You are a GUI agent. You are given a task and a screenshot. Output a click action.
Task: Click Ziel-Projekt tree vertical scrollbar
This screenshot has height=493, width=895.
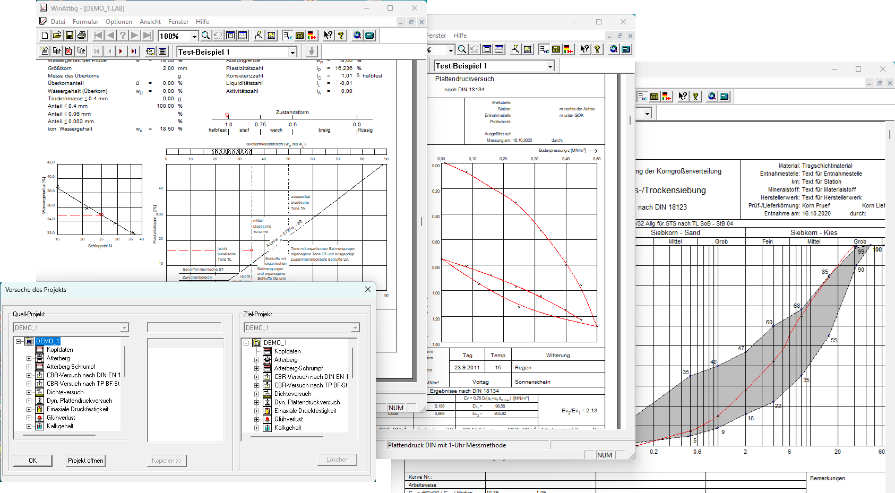pyautogui.click(x=352, y=363)
